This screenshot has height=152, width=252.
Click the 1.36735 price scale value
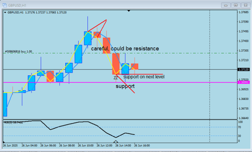244,109
